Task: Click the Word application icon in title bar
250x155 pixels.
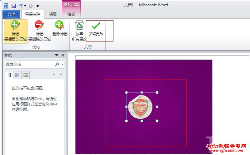Action: click(x=5, y=6)
